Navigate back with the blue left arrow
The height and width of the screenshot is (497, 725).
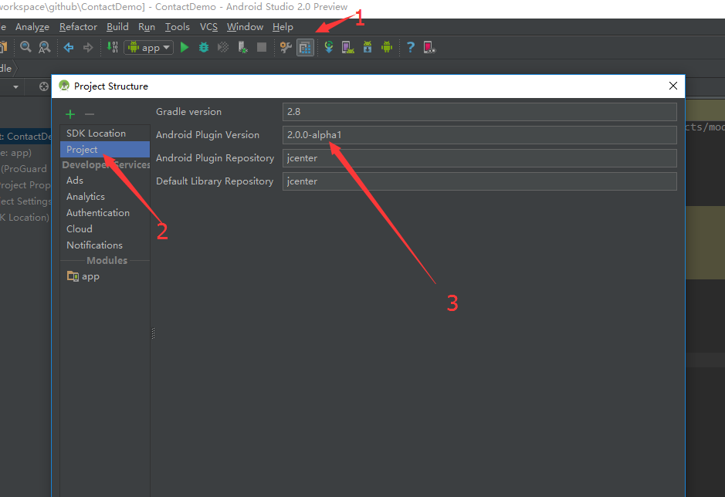point(69,47)
